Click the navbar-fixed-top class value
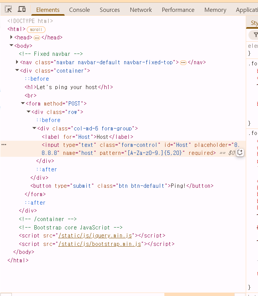 click(x=148, y=62)
